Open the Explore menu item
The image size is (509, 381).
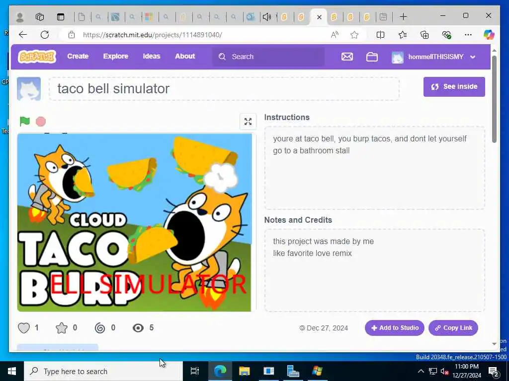pyautogui.click(x=115, y=57)
